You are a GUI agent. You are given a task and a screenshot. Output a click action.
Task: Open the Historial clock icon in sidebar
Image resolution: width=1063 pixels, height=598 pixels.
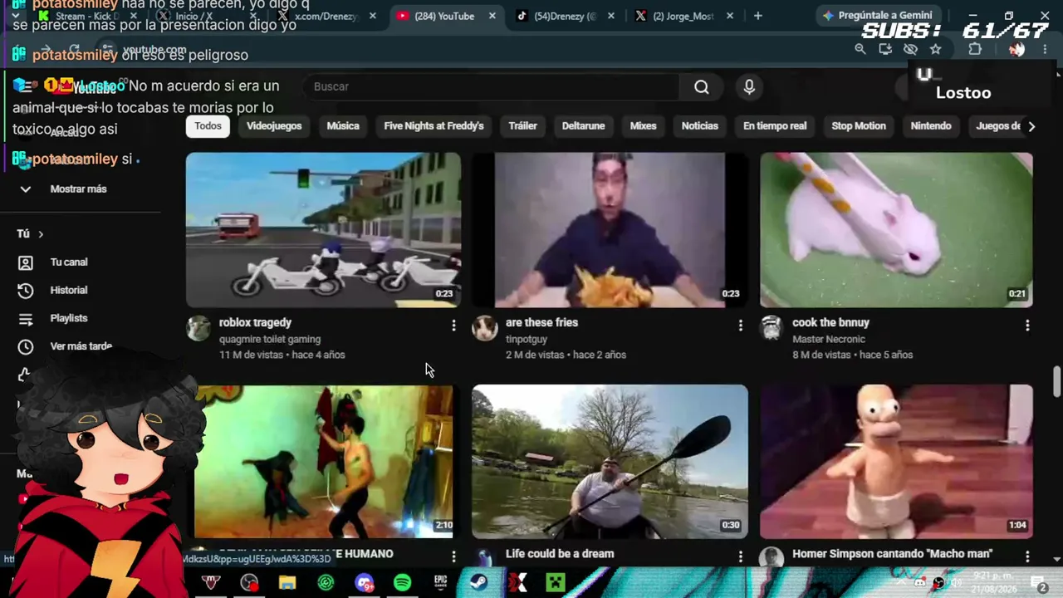coord(26,291)
